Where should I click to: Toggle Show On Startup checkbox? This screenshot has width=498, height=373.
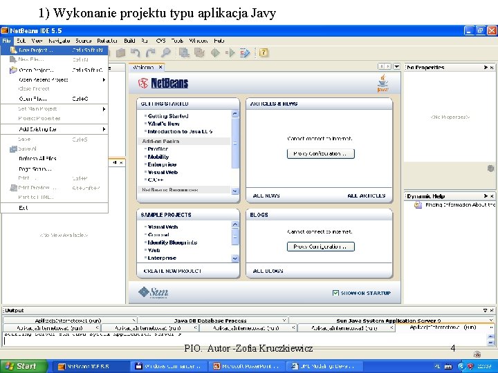[x=335, y=293]
